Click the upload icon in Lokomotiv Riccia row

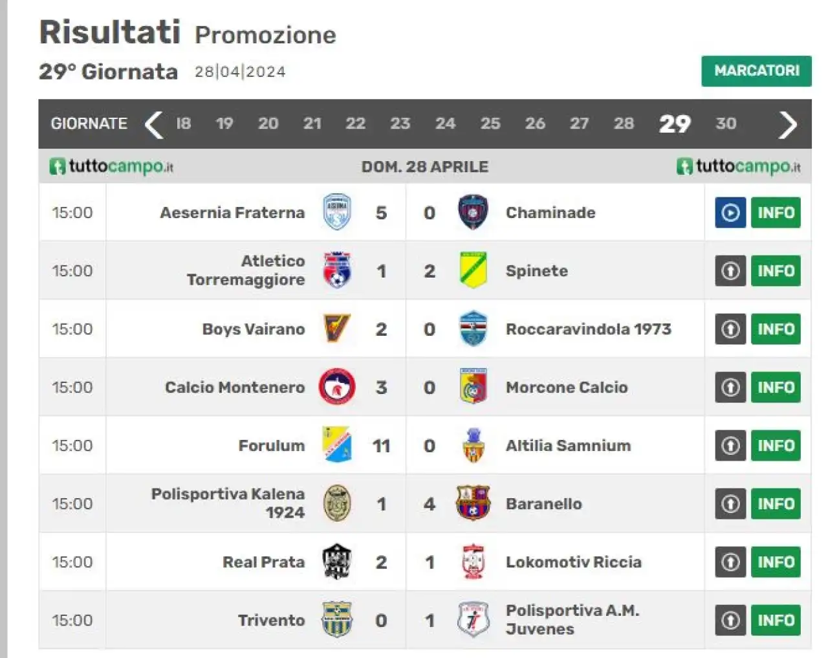[730, 562]
